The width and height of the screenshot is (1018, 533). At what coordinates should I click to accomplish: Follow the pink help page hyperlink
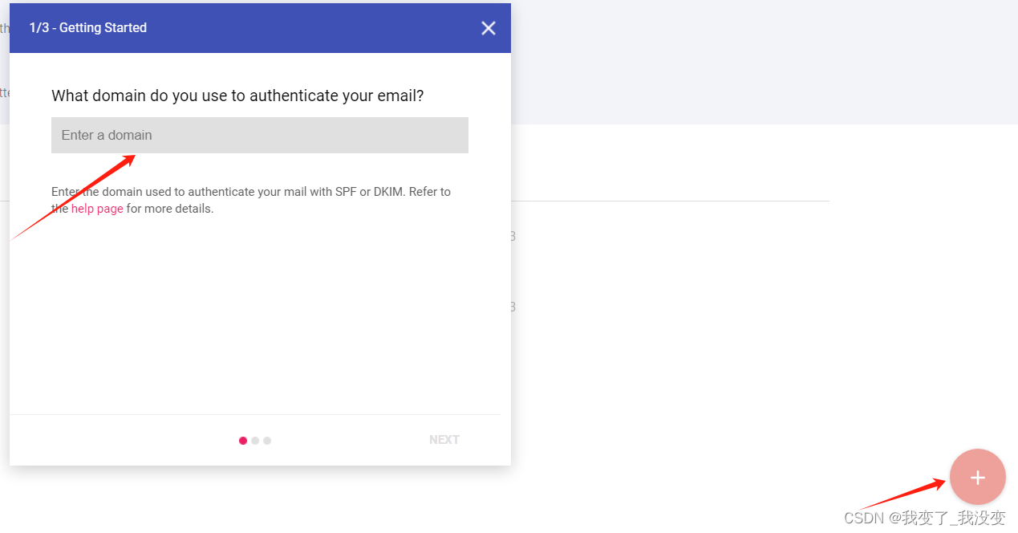tap(96, 208)
